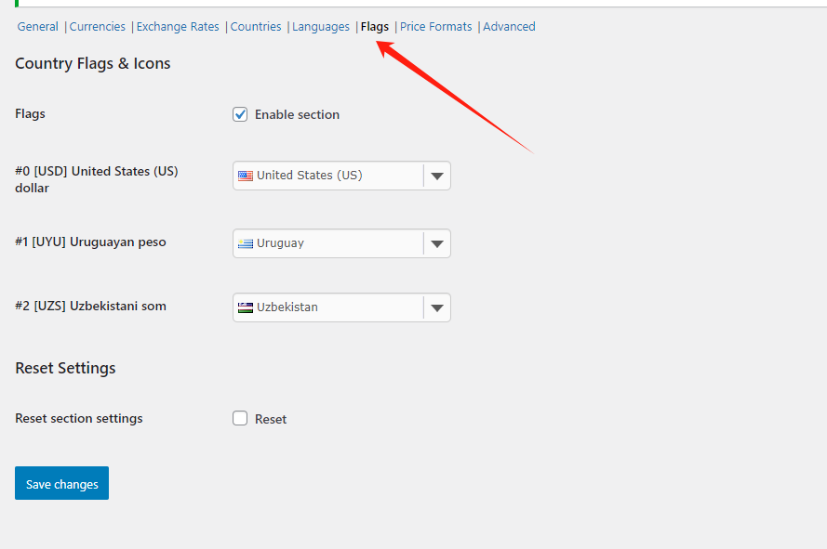Open the UYU Uruguay flag dropdown
This screenshot has width=827, height=549.
(x=341, y=243)
